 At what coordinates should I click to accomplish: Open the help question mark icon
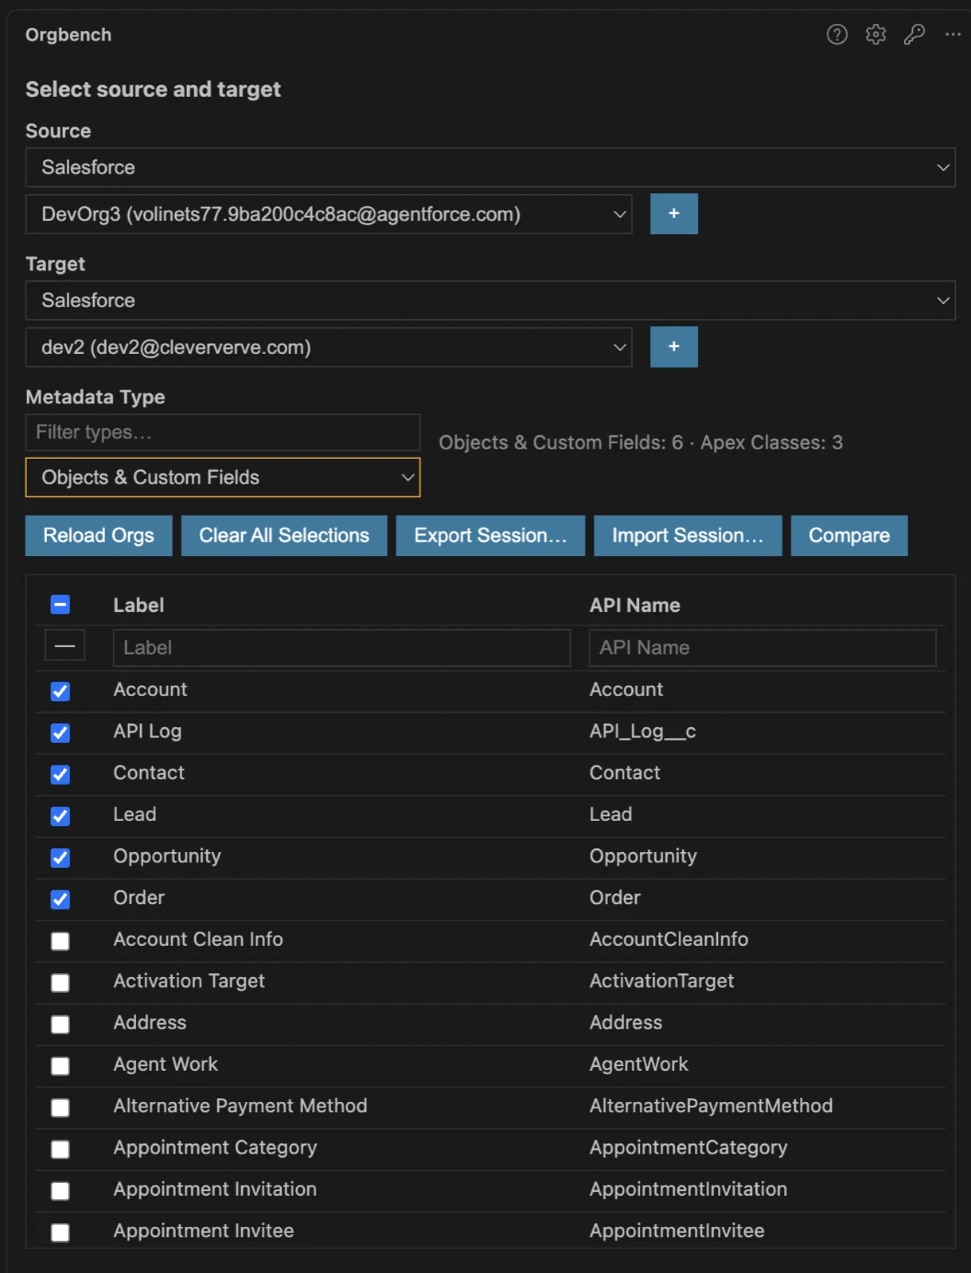pyautogui.click(x=836, y=34)
